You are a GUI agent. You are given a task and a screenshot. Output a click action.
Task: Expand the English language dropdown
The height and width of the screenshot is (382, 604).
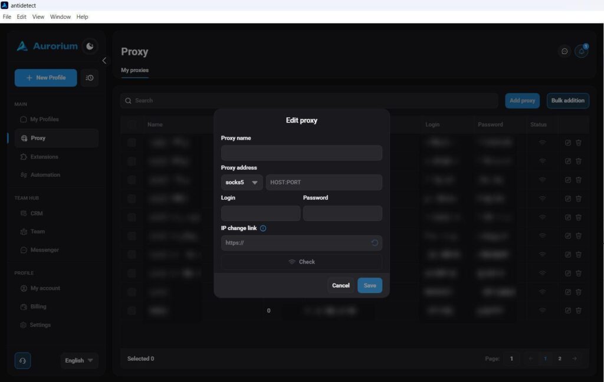(x=80, y=360)
